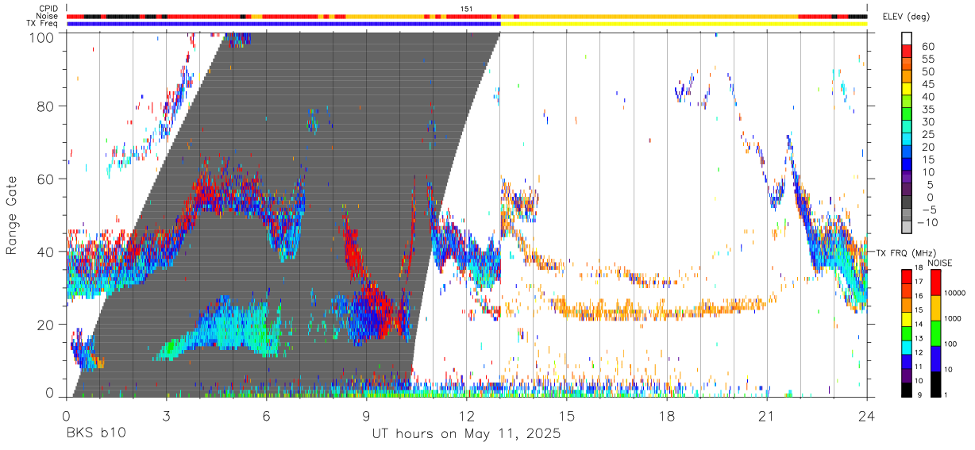
Task: Click Range Gate axis tick 80
Action: 45,106
